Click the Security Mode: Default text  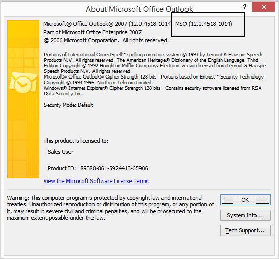(x=68, y=105)
